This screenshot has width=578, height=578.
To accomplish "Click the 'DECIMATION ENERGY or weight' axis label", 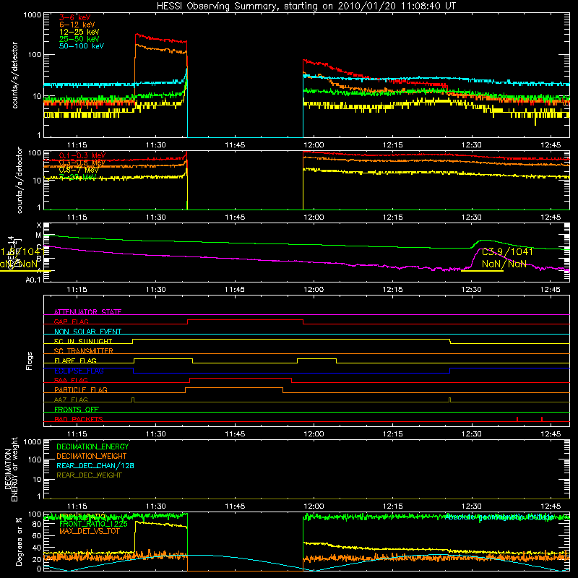I will coord(11,469).
